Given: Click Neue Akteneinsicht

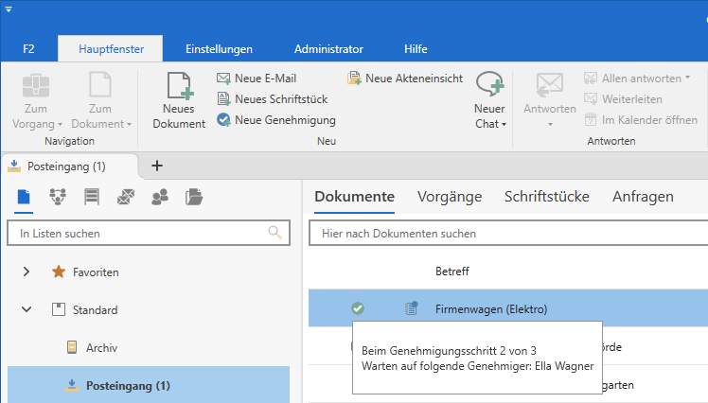Looking at the screenshot, I should [405, 79].
